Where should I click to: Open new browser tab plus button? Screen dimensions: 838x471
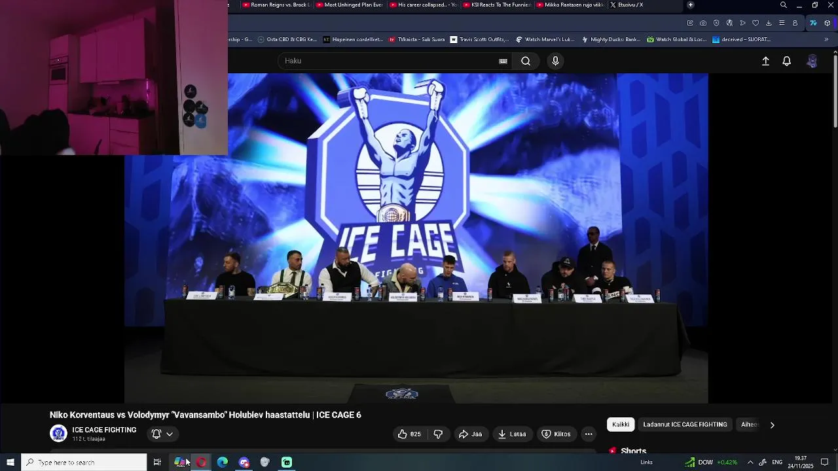690,5
